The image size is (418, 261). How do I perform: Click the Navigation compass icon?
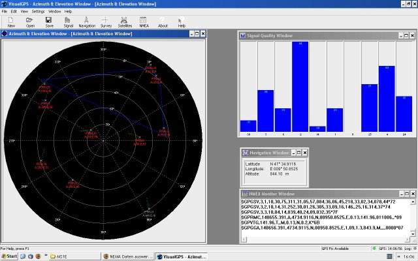pos(87,22)
